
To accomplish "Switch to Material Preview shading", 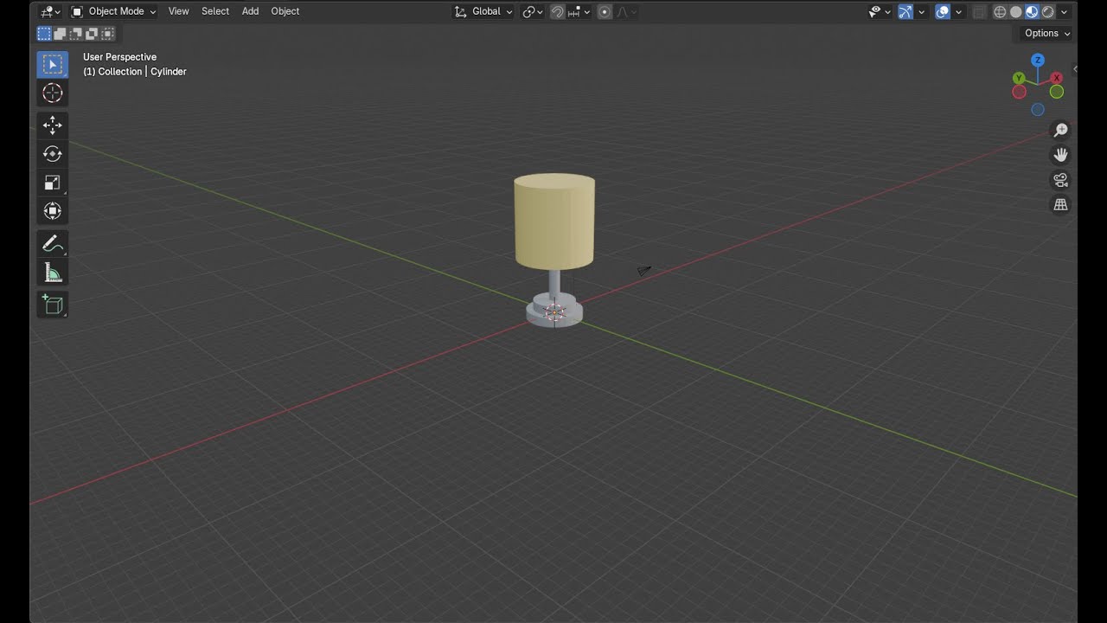I will click(x=1032, y=11).
